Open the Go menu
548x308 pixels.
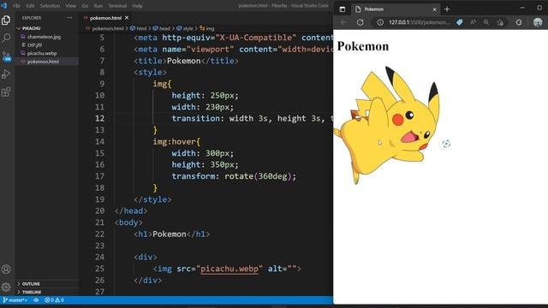pyautogui.click(x=85, y=6)
